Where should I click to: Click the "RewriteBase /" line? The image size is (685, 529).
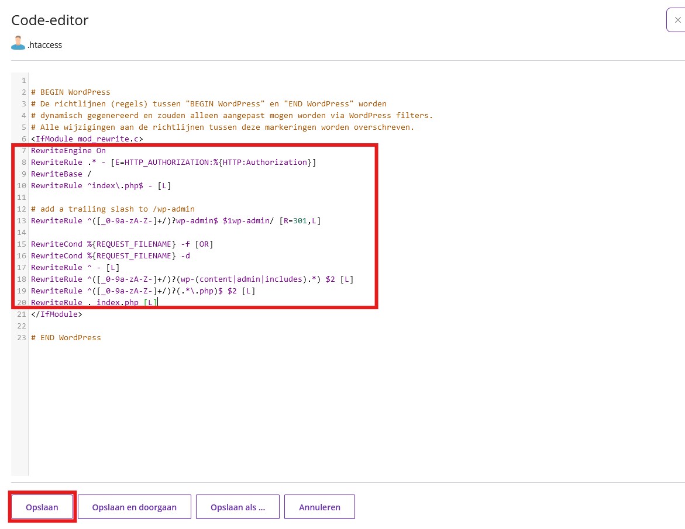click(x=61, y=174)
